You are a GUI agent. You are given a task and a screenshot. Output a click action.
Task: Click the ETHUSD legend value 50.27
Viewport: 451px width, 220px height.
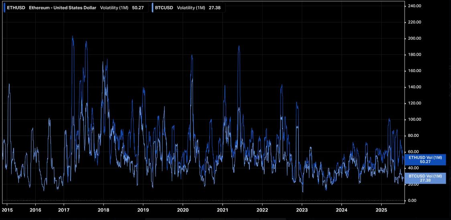(x=138, y=8)
